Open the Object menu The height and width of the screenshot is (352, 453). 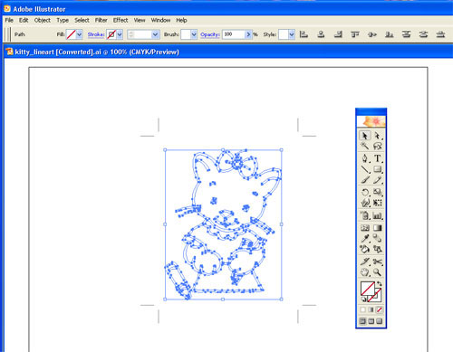tap(43, 20)
